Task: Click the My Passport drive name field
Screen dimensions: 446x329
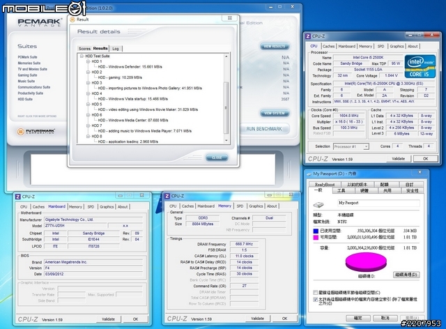Action: 378,203
